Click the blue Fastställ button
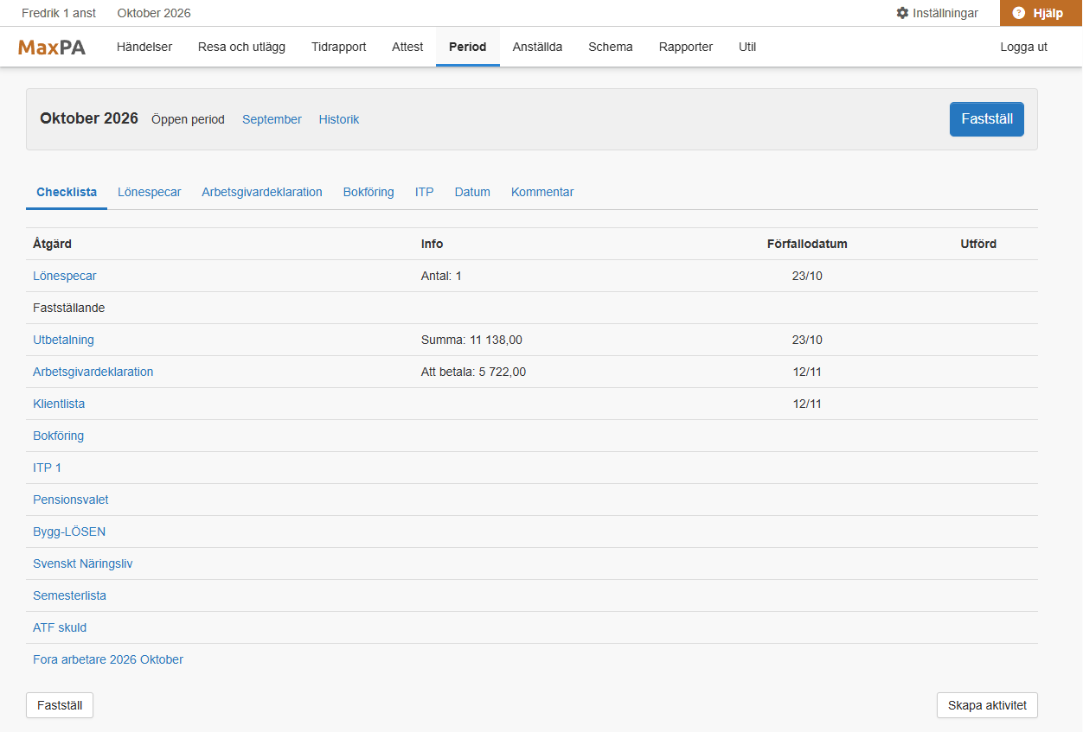The height and width of the screenshot is (732, 1083). tap(987, 119)
